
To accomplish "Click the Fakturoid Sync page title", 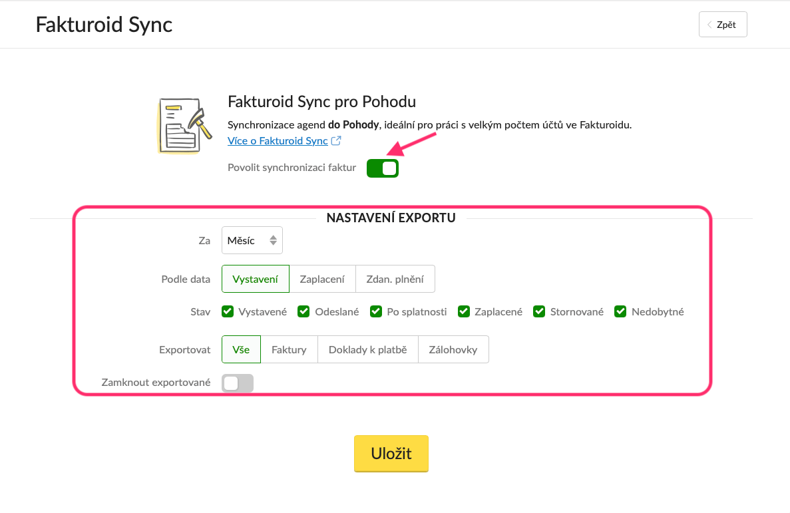I will pyautogui.click(x=104, y=25).
